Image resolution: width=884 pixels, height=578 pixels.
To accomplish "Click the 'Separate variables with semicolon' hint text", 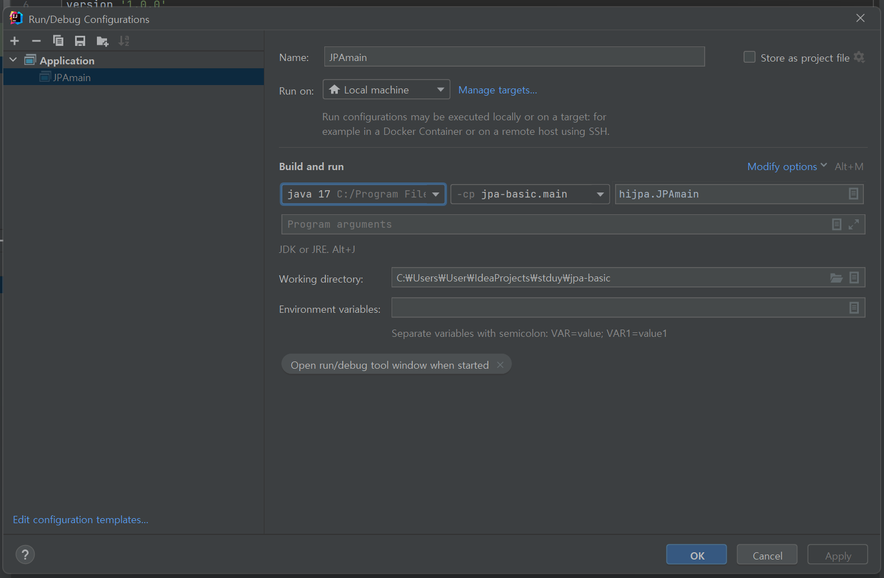I will pos(529,333).
